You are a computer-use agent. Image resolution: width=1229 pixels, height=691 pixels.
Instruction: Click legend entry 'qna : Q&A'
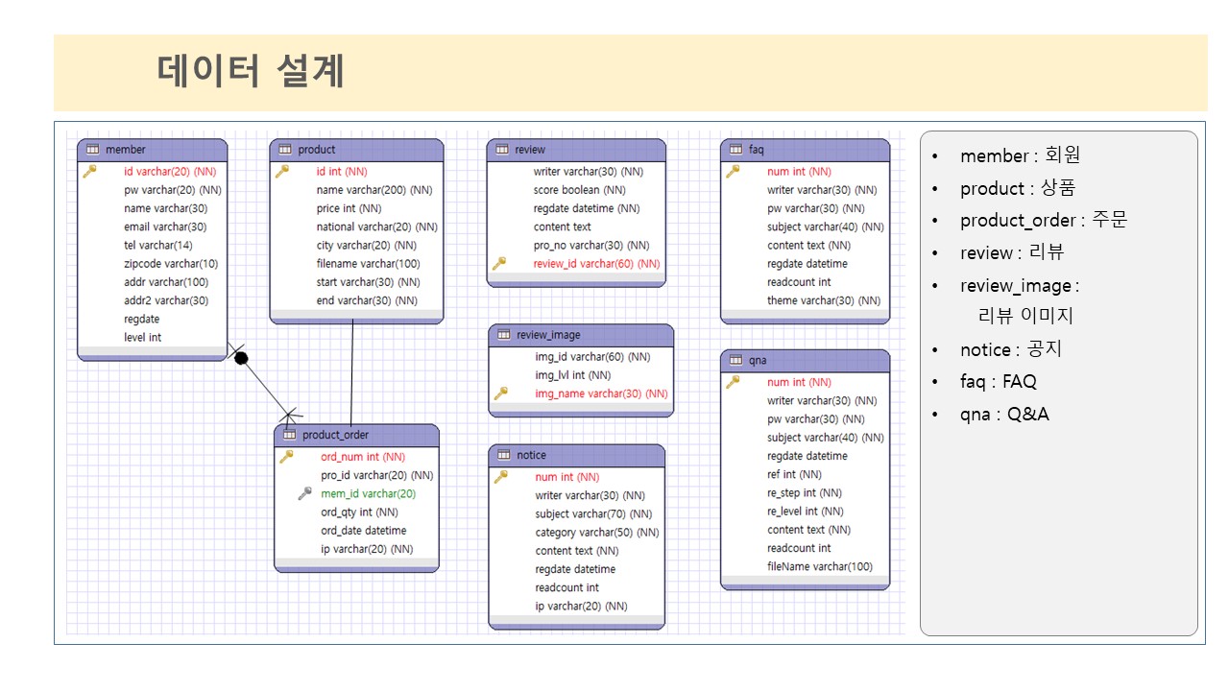1004,415
